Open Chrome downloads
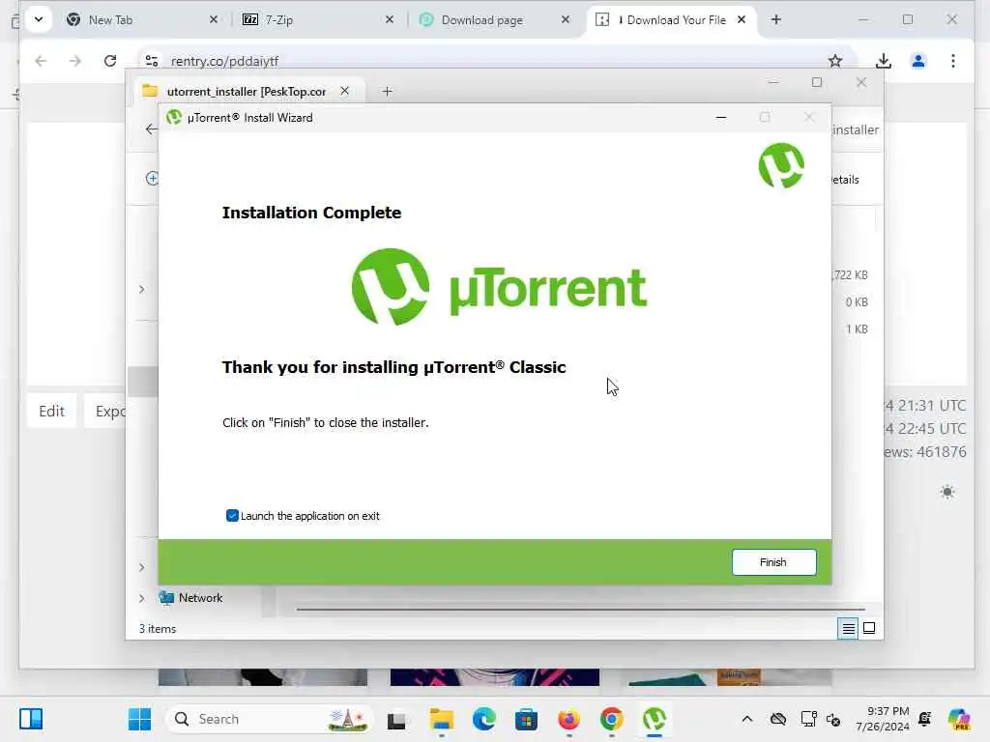The width and height of the screenshot is (990, 742). pyautogui.click(x=884, y=61)
